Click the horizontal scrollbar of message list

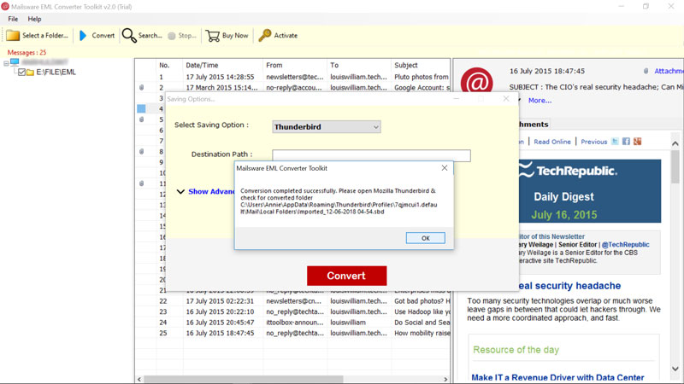click(x=244, y=379)
